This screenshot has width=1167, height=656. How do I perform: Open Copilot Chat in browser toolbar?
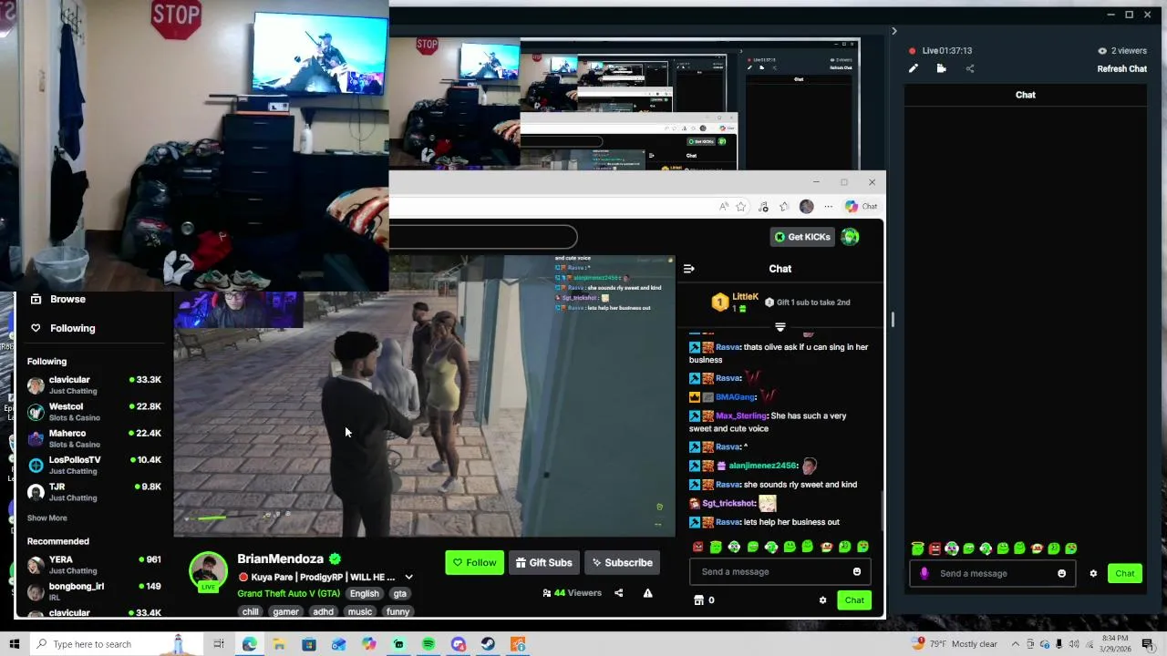(x=861, y=207)
